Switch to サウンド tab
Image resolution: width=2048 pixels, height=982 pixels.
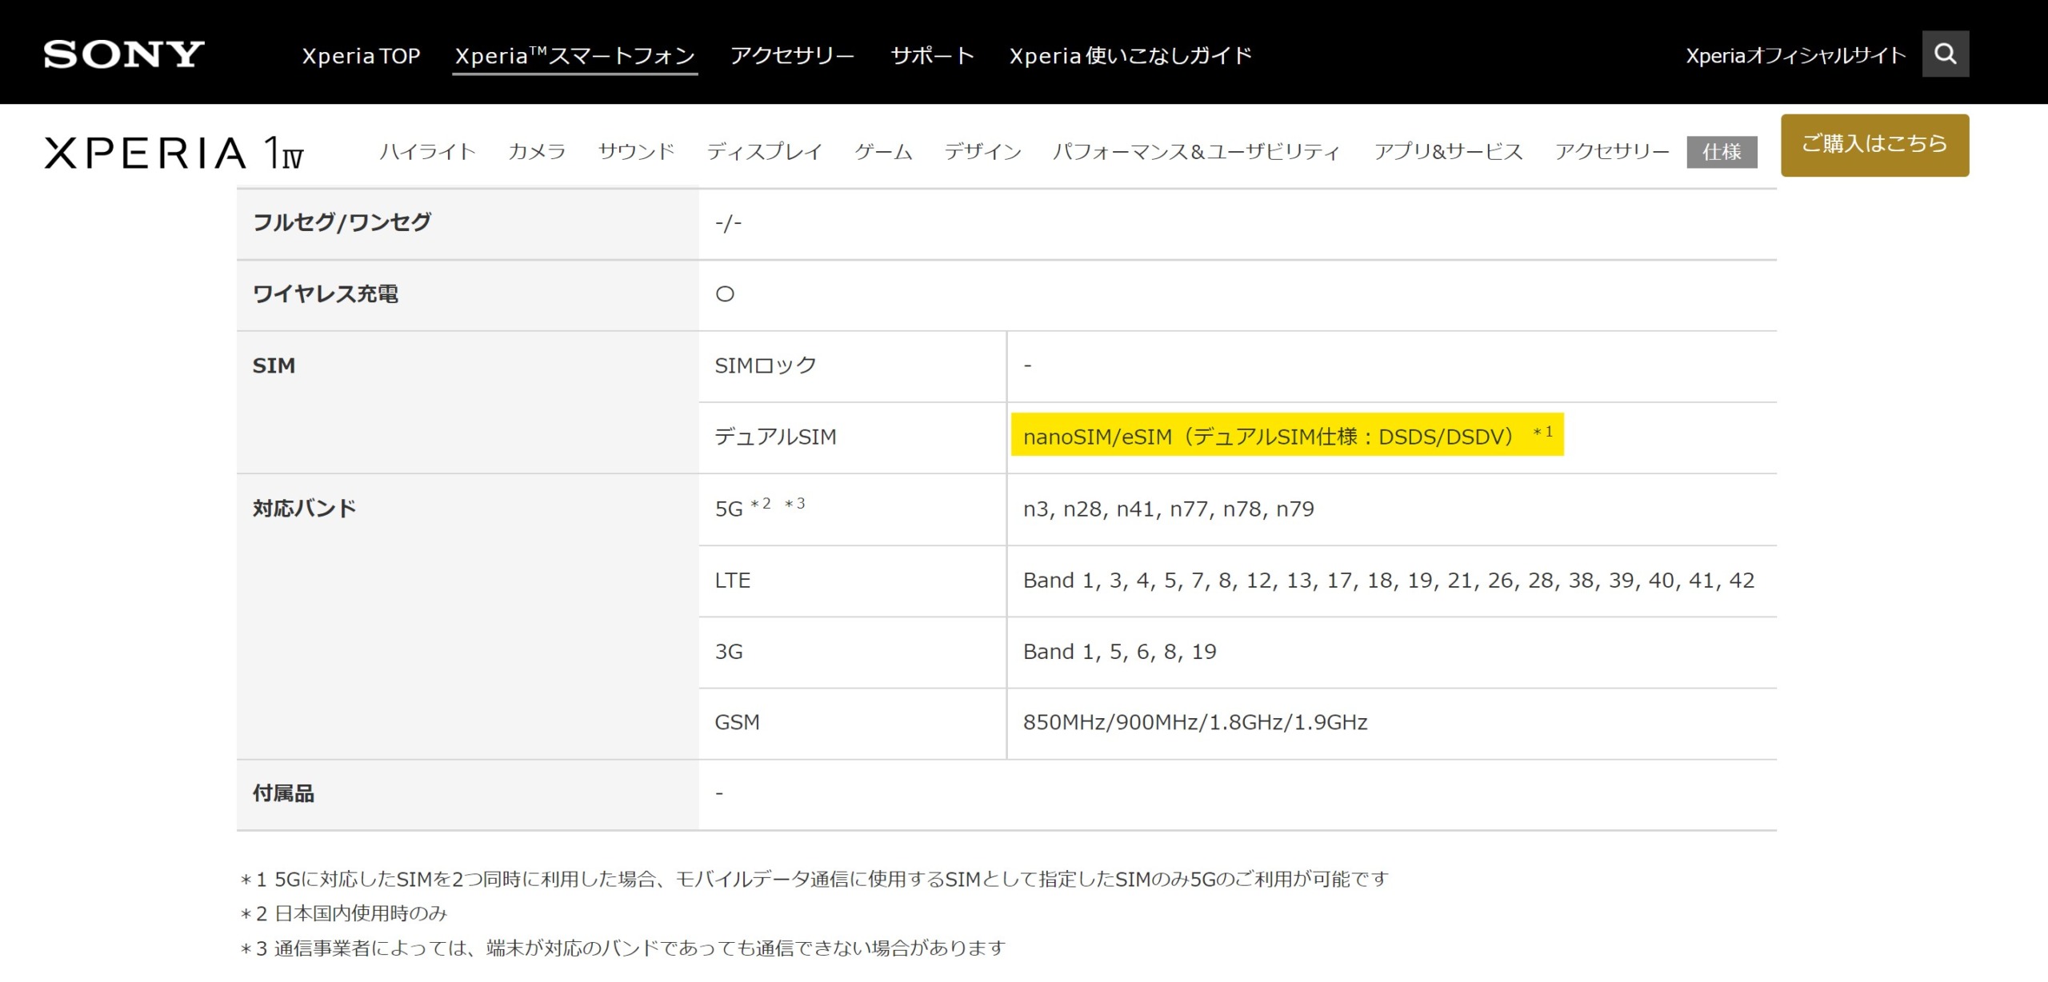click(x=636, y=152)
